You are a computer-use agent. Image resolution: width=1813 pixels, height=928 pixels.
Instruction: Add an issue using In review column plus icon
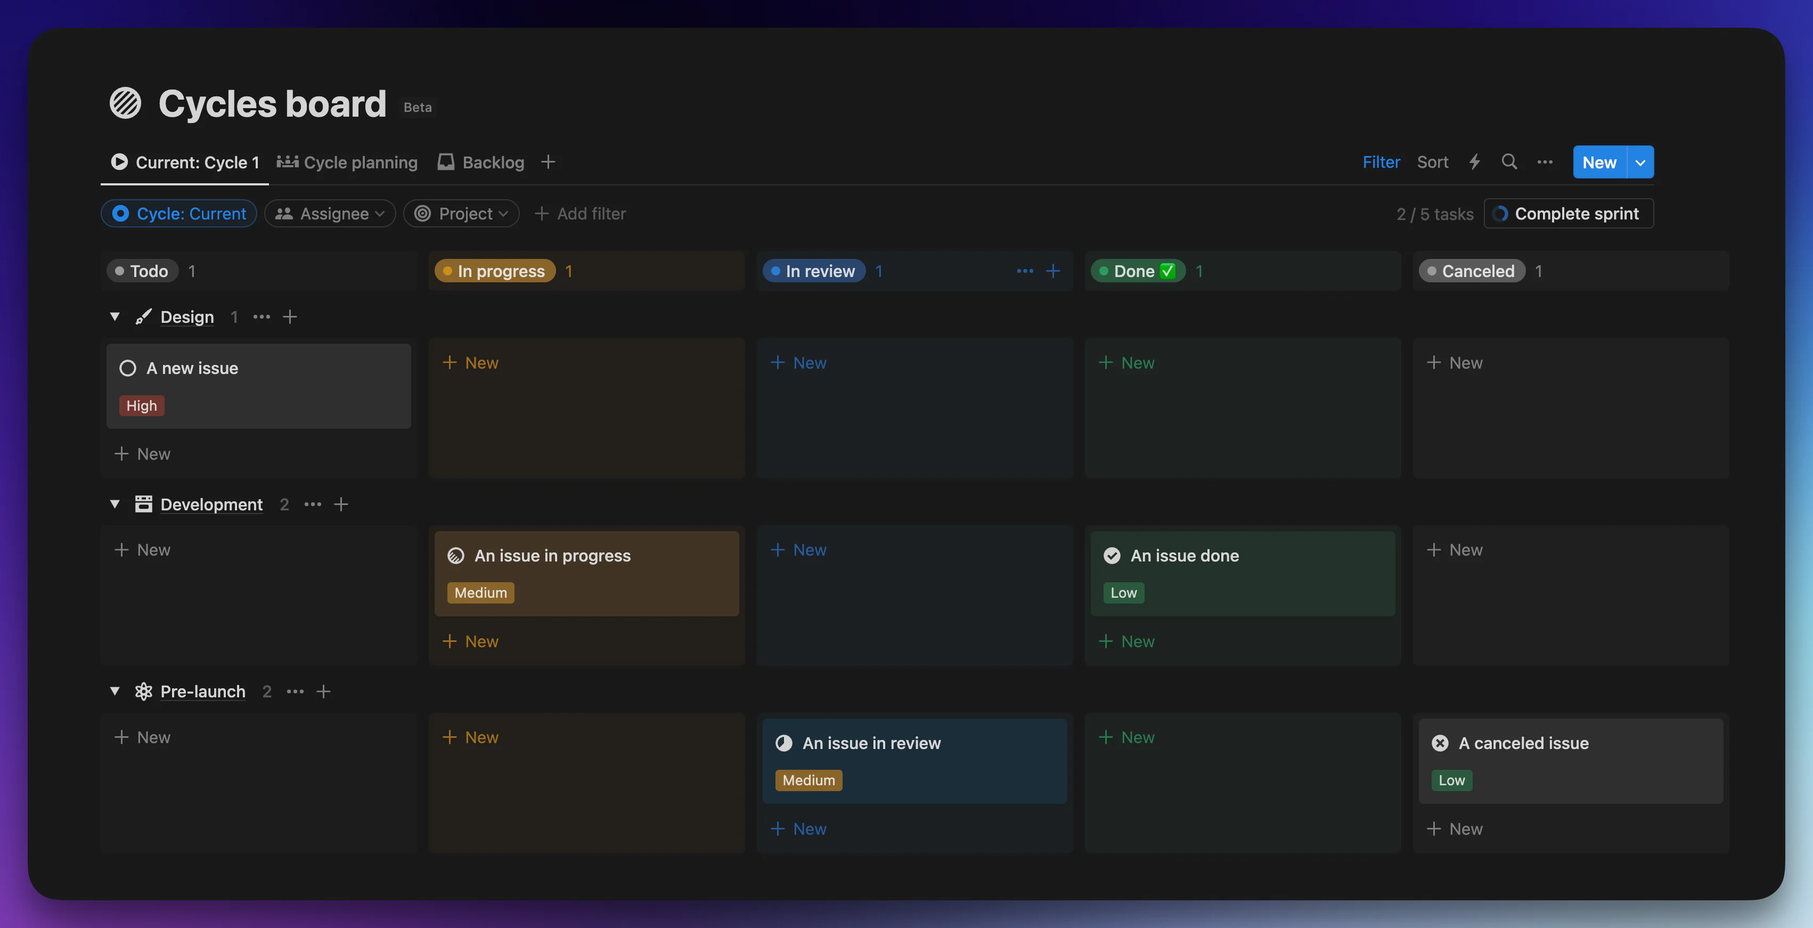pos(1053,271)
